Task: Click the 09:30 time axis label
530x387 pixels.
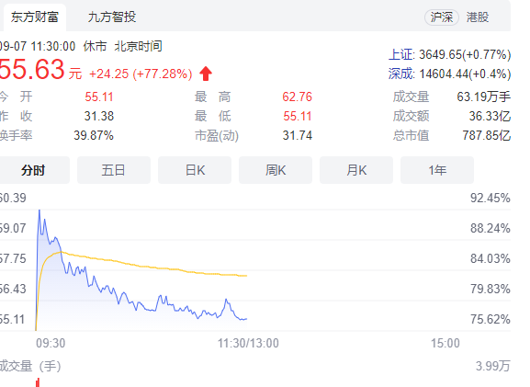Action: pyautogui.click(x=51, y=343)
